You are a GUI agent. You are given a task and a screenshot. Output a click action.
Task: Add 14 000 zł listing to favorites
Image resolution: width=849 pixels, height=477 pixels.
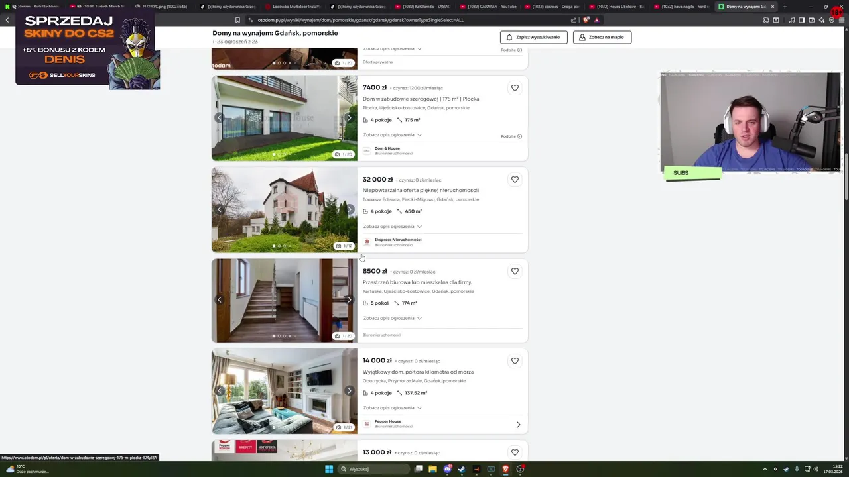pyautogui.click(x=515, y=361)
